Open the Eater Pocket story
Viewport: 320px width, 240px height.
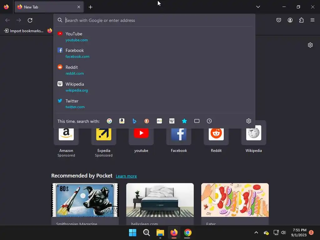coord(235,204)
